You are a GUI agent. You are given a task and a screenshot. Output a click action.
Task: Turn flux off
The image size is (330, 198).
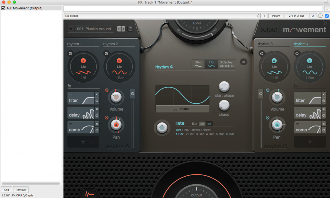(x=209, y=124)
